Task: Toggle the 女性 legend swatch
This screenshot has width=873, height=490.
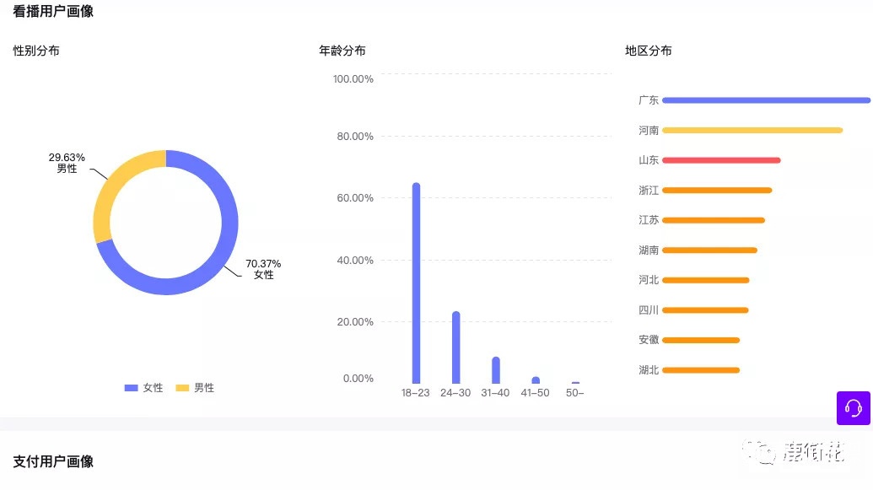Action: click(x=131, y=388)
